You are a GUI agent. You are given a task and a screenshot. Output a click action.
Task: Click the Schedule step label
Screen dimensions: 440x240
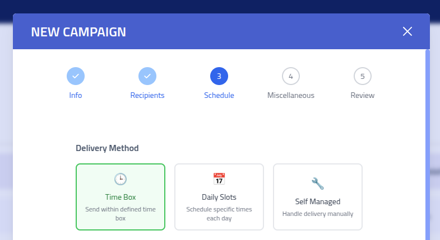[219, 95]
